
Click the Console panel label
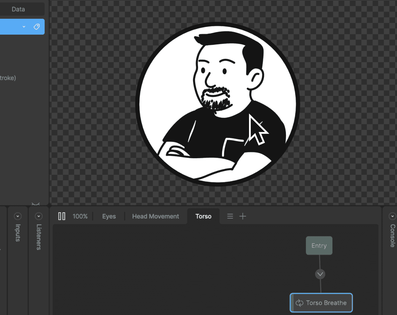[393, 236]
